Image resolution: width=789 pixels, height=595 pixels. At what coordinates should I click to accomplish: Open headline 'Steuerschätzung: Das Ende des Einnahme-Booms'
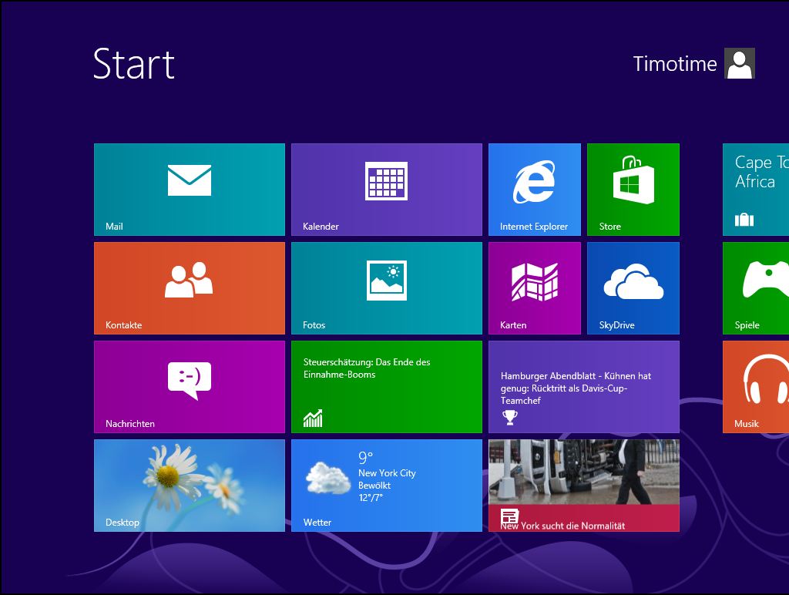[367, 368]
